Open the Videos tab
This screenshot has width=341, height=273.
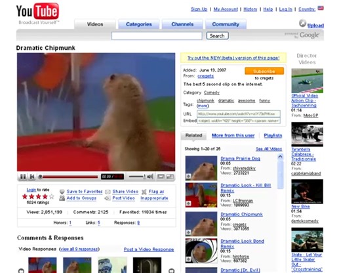pyautogui.click(x=95, y=24)
